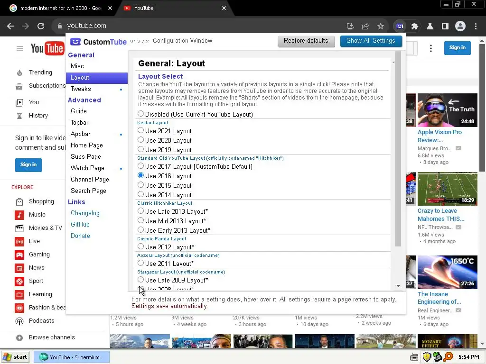
Task: Toggle the browser side panel icon
Action: point(445,27)
